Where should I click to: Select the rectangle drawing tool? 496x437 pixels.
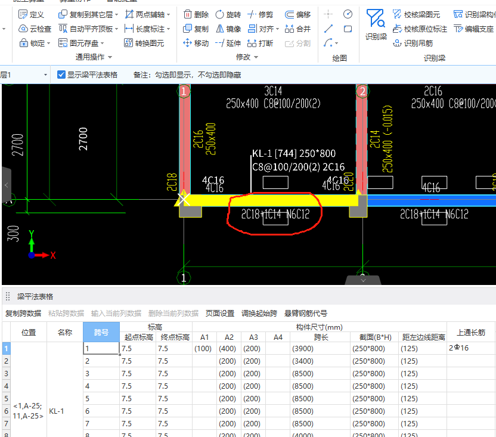[x=348, y=29]
